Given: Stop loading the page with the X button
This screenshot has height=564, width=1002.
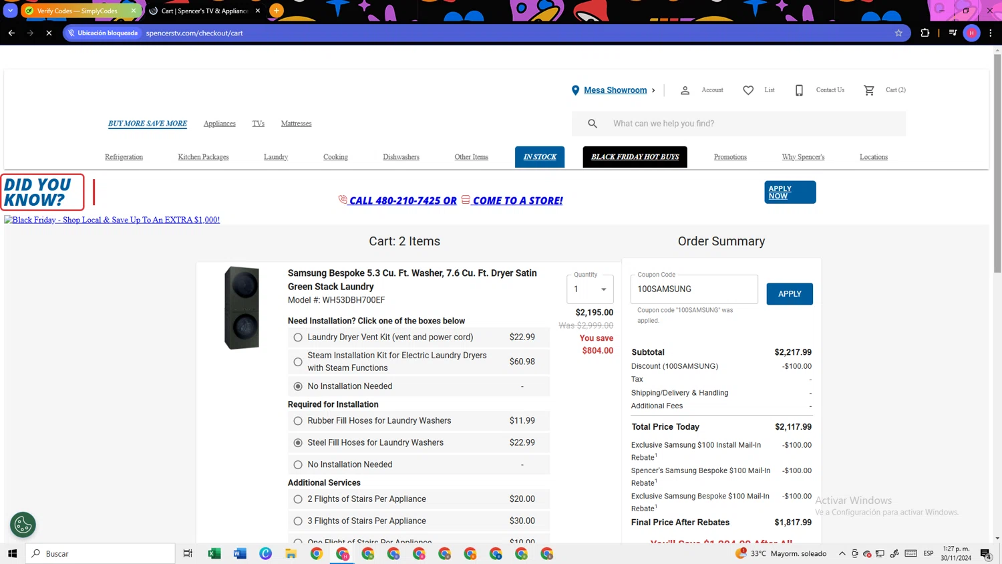Looking at the screenshot, I should (49, 33).
